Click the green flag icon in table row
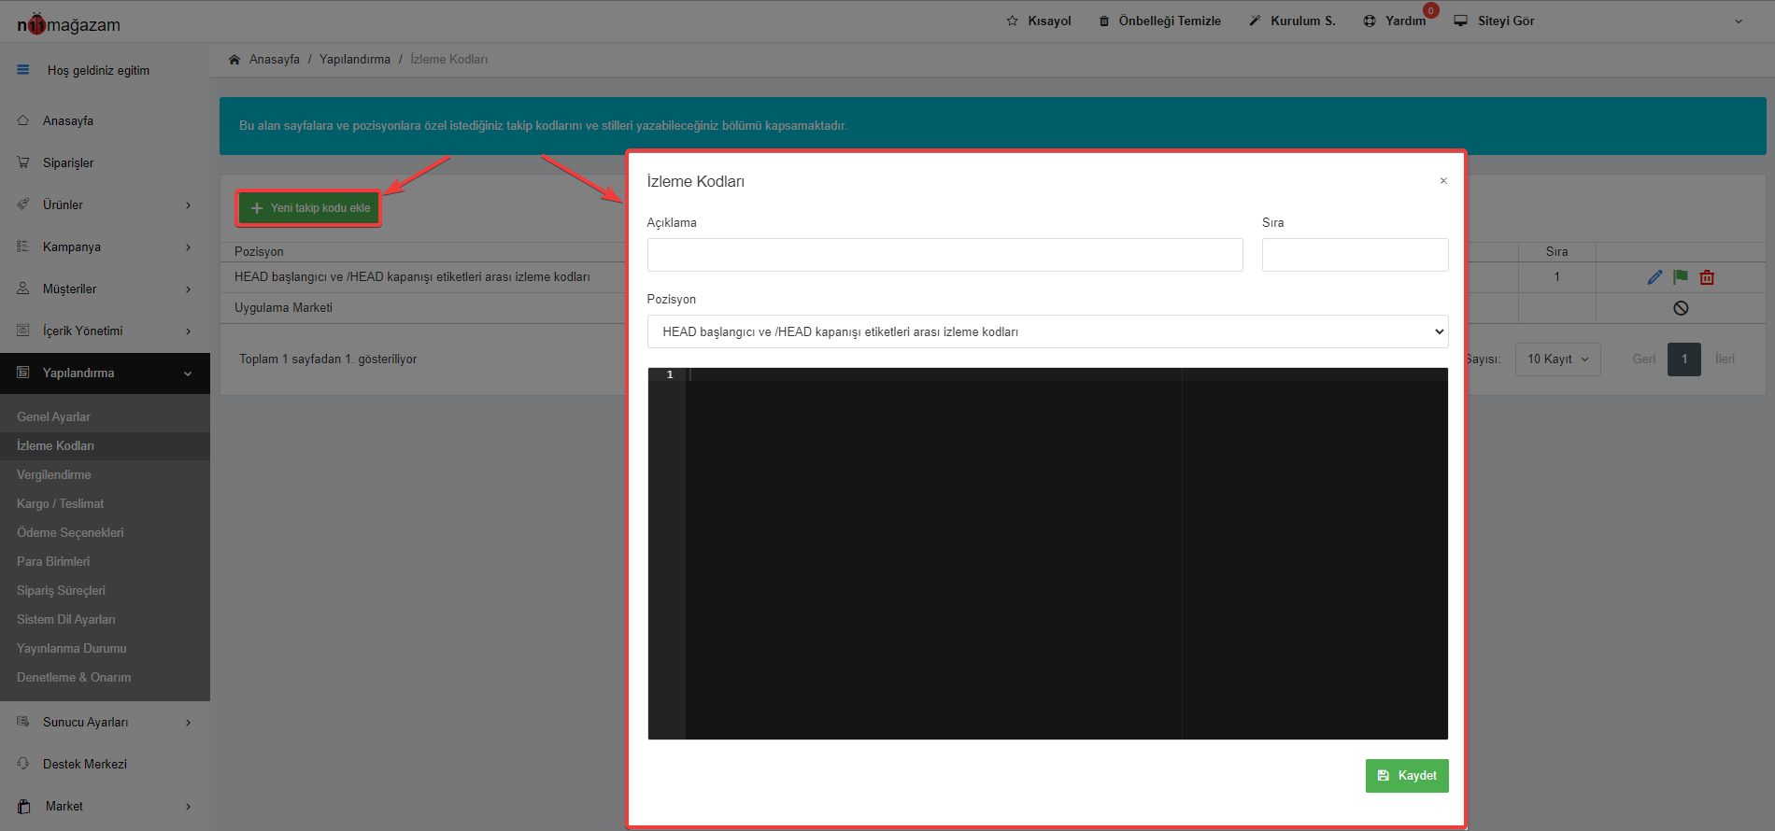This screenshot has width=1775, height=831. [x=1681, y=276]
